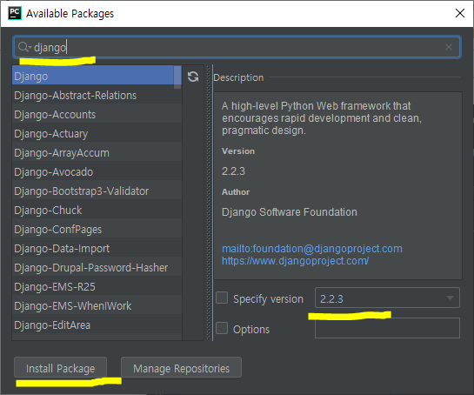Select Django-Drupal-Password-Hasher in the list

(x=97, y=267)
